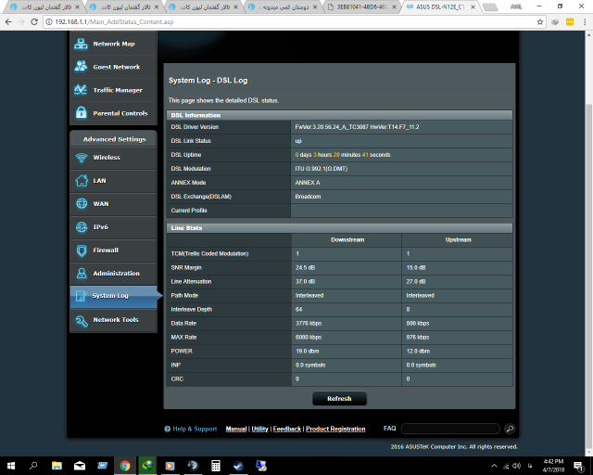Go back with browser back arrow

(x=8, y=22)
